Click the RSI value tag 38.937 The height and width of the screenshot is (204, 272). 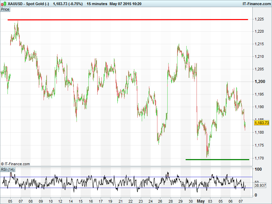click(x=259, y=186)
